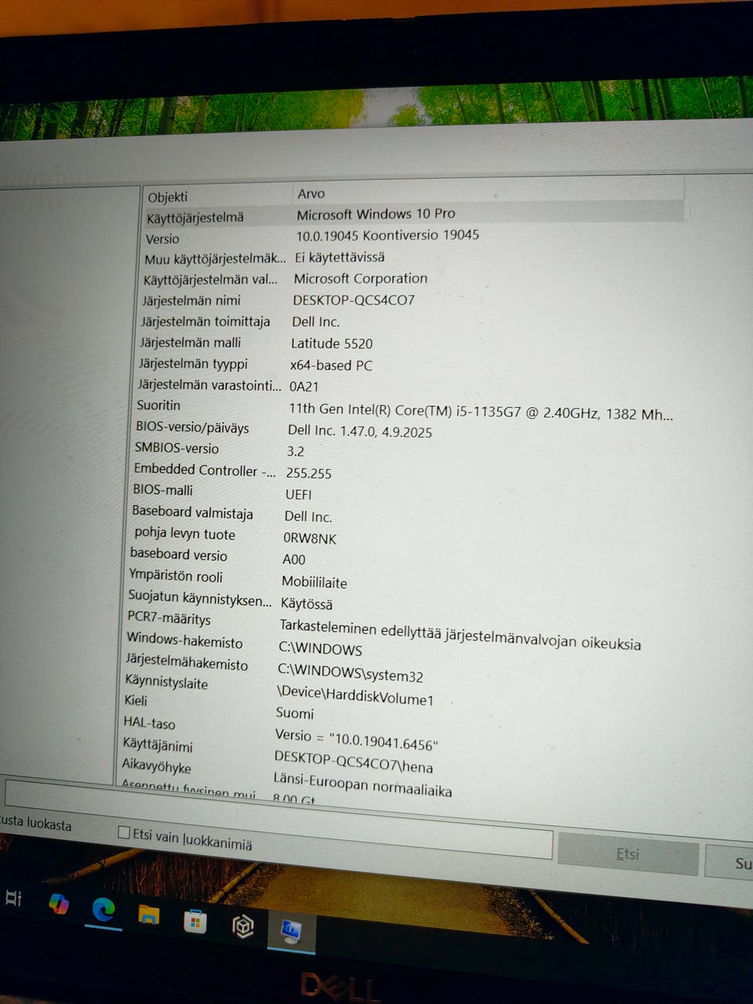Click value 'Suomi'
The image size is (753, 1004).
[295, 713]
